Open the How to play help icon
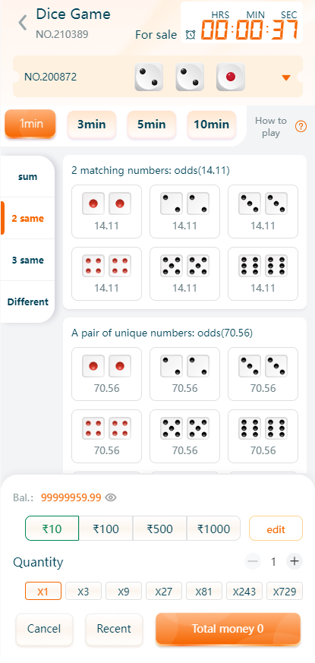Viewport: 315px width, 663px height. tap(301, 126)
